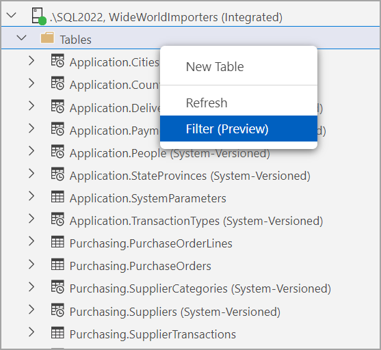This screenshot has height=350, width=381.
Task: Click the Application.StateProvinces temporal table icon
Action: click(57, 174)
